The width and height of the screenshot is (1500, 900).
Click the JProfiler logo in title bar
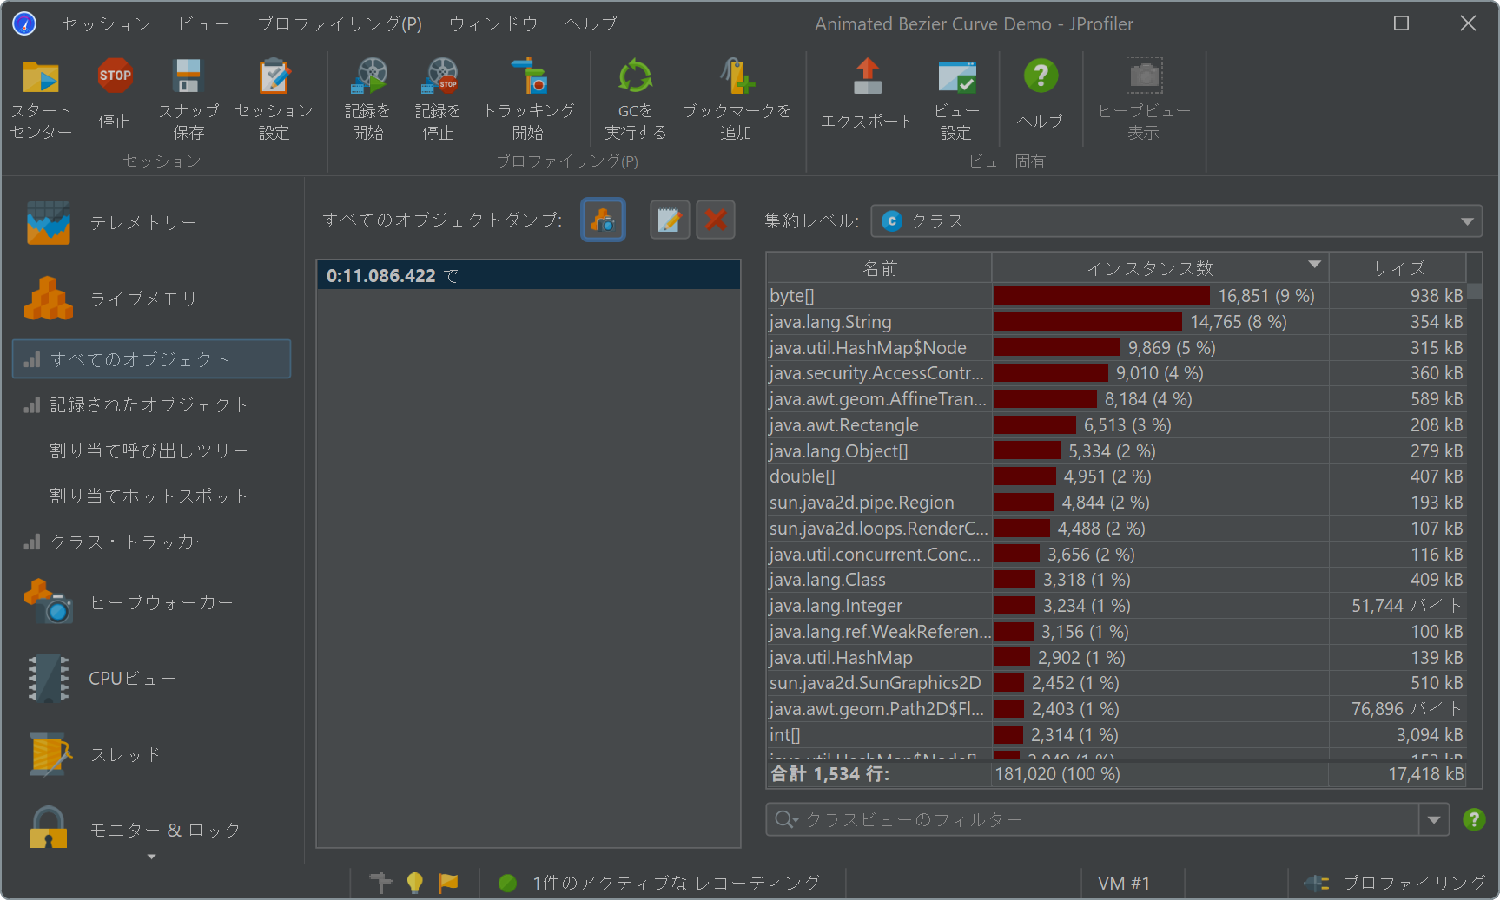click(24, 23)
